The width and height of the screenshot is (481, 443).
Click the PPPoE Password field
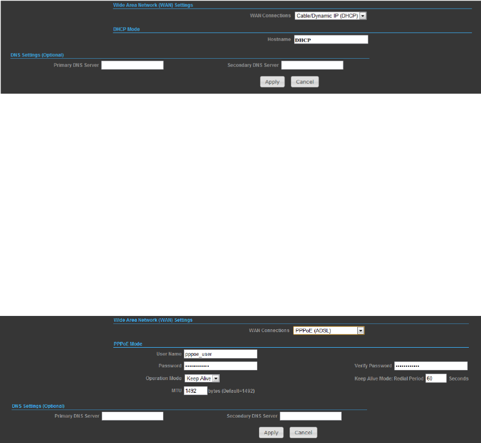220,366
